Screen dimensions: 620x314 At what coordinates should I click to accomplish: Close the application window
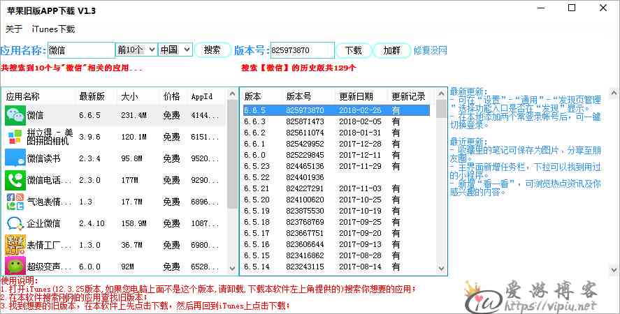(603, 8)
